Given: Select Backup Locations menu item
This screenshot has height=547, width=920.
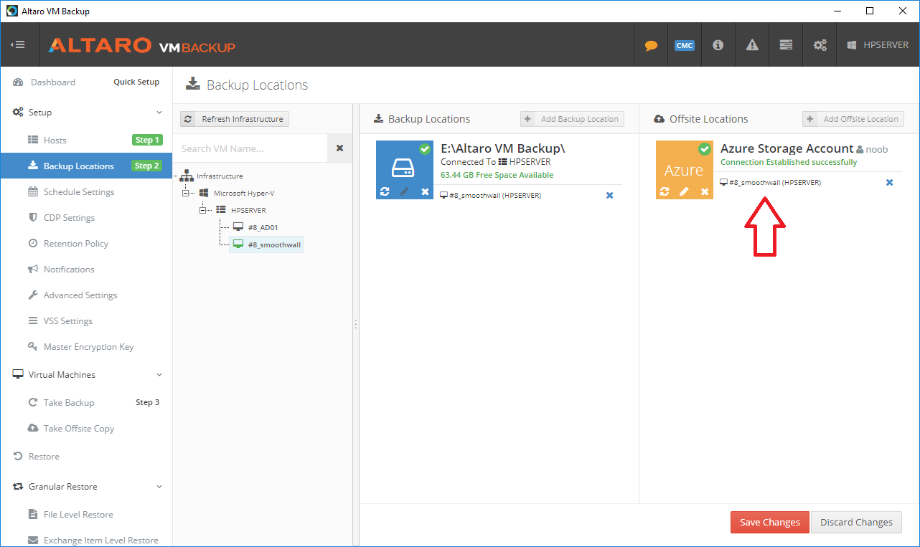Looking at the screenshot, I should click(x=86, y=166).
